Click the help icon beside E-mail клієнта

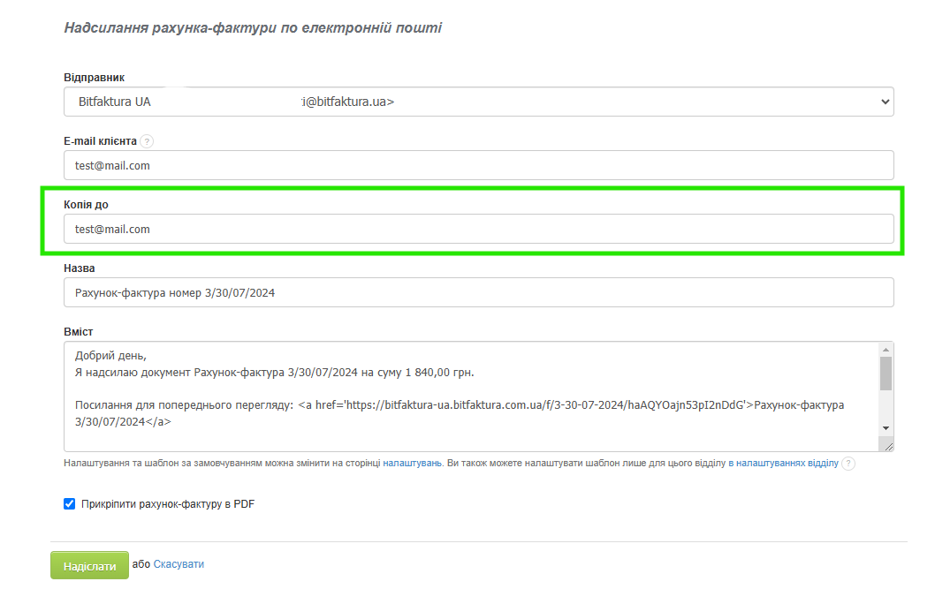pos(147,141)
